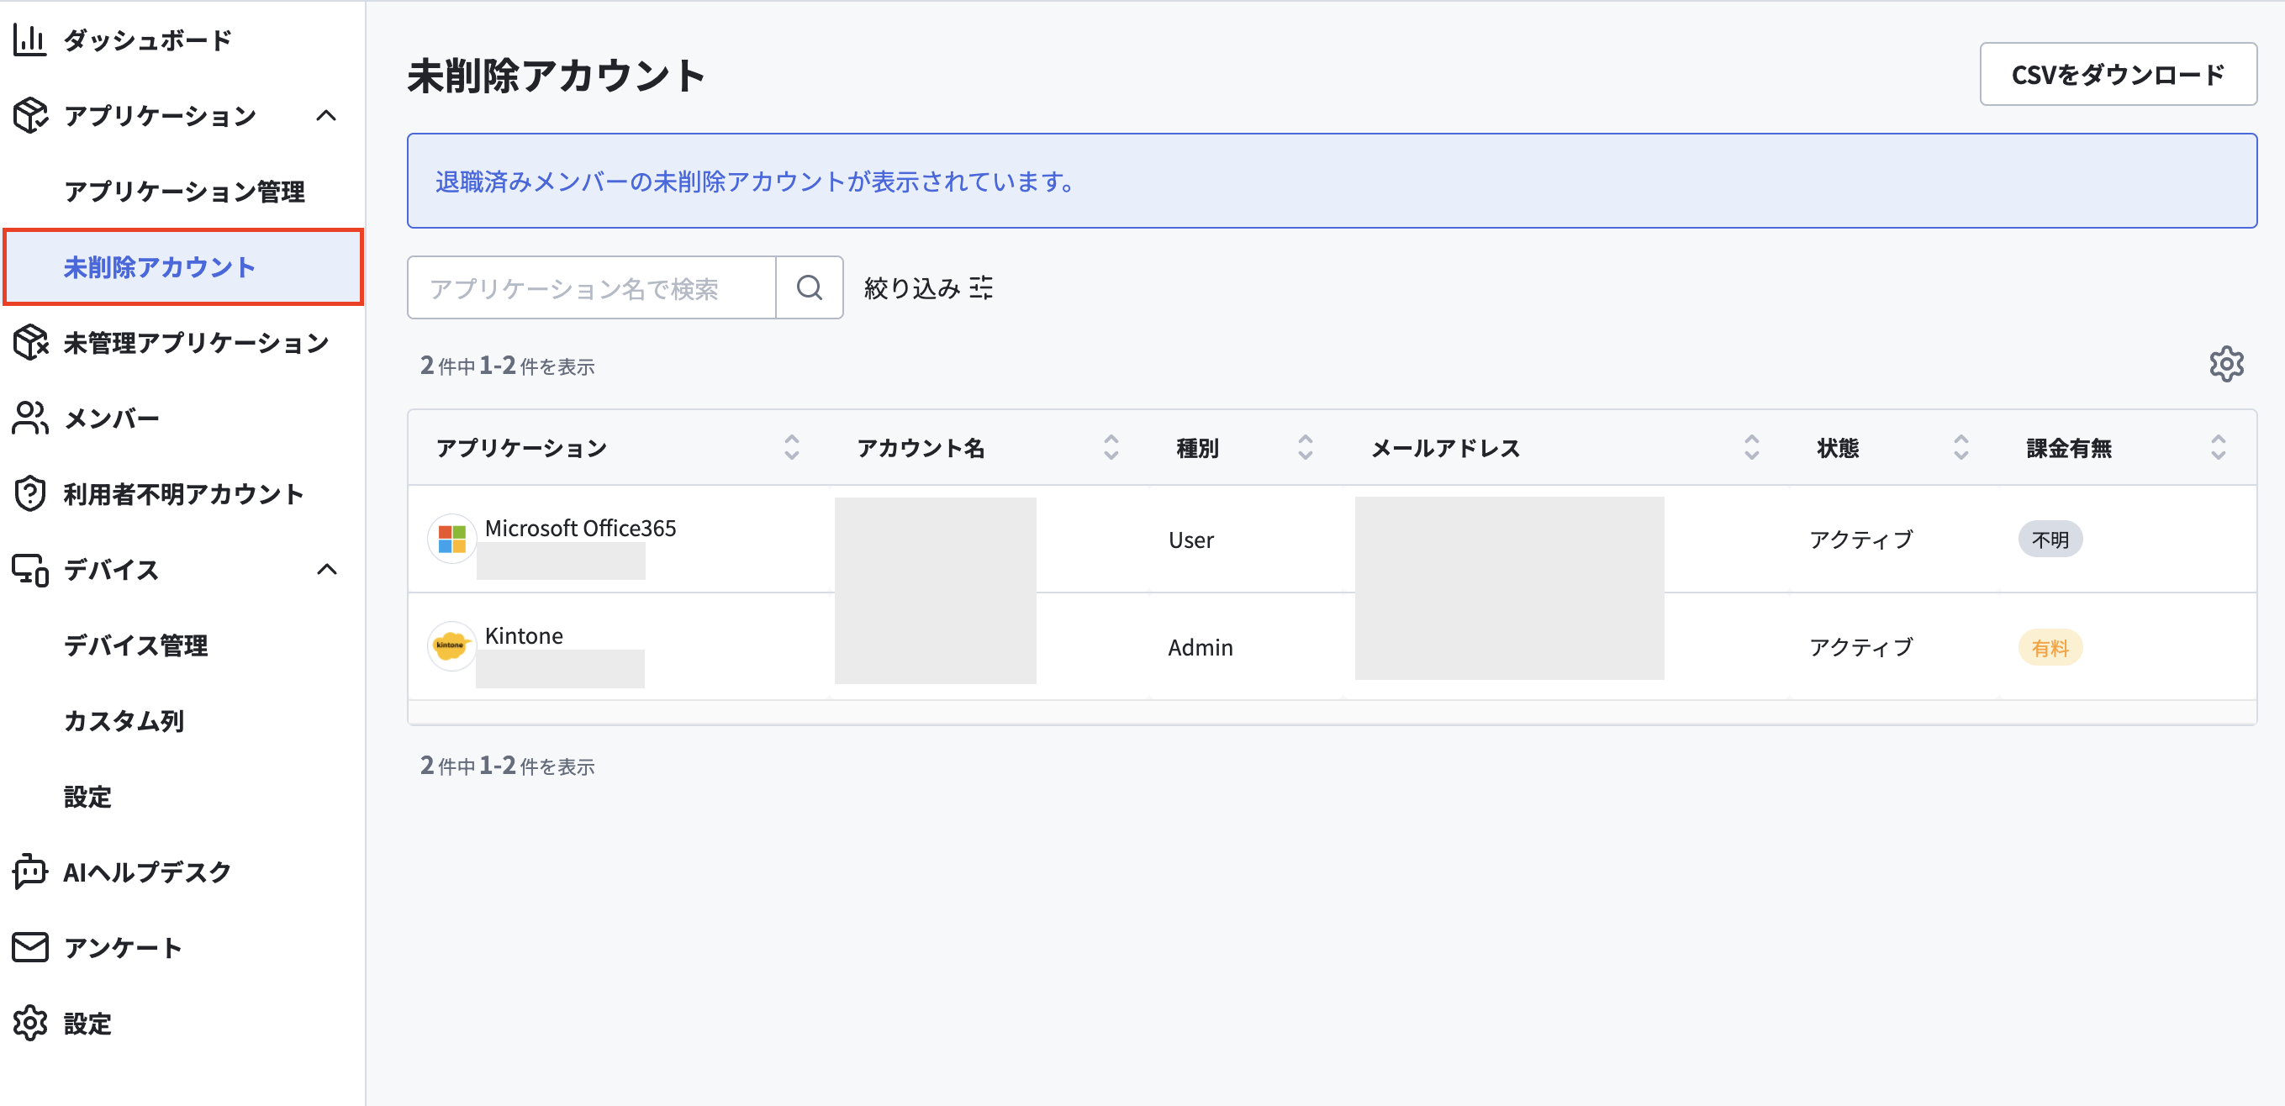Image resolution: width=2285 pixels, height=1106 pixels.
Task: Sort by the アカウント名 column
Action: pyautogui.click(x=1111, y=447)
